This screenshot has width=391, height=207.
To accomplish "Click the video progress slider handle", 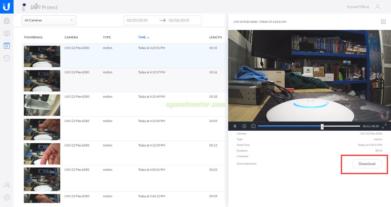I will [x=322, y=126].
